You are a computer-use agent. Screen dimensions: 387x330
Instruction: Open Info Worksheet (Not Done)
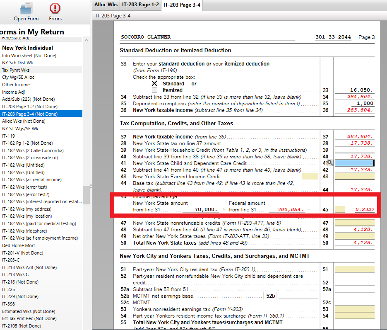[29, 56]
